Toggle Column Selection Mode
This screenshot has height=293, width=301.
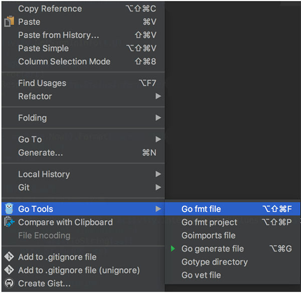pos(64,62)
